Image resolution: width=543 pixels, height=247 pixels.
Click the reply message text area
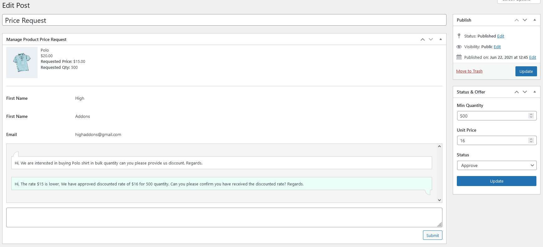click(x=224, y=217)
